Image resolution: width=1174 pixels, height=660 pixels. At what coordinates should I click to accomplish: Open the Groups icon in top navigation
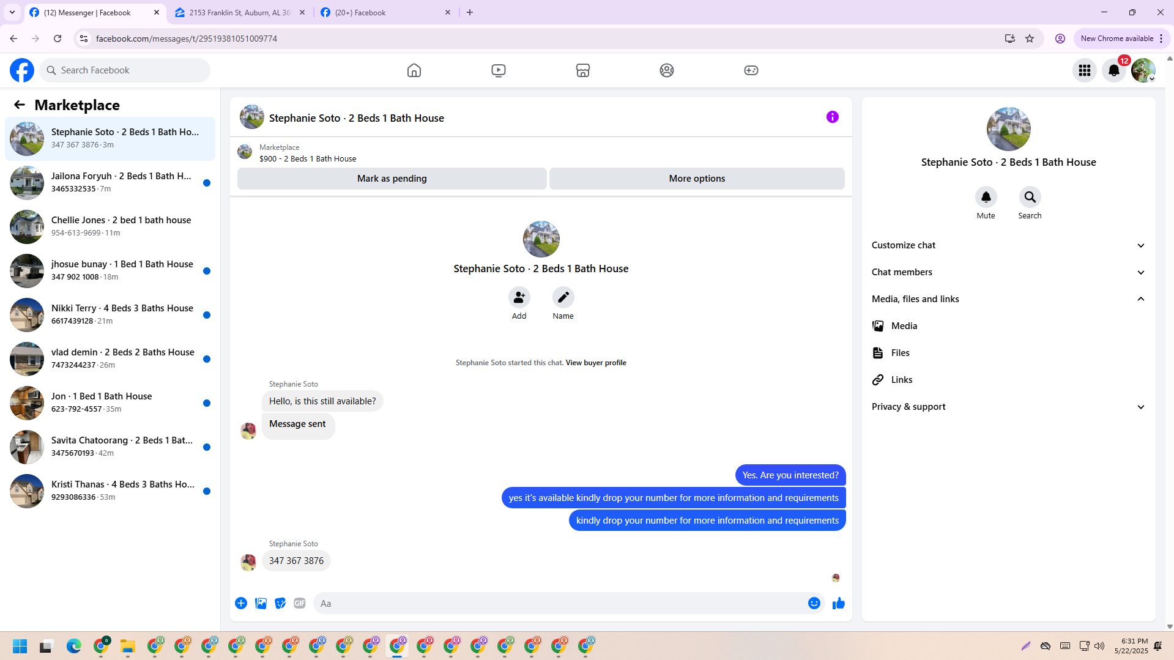click(x=667, y=70)
